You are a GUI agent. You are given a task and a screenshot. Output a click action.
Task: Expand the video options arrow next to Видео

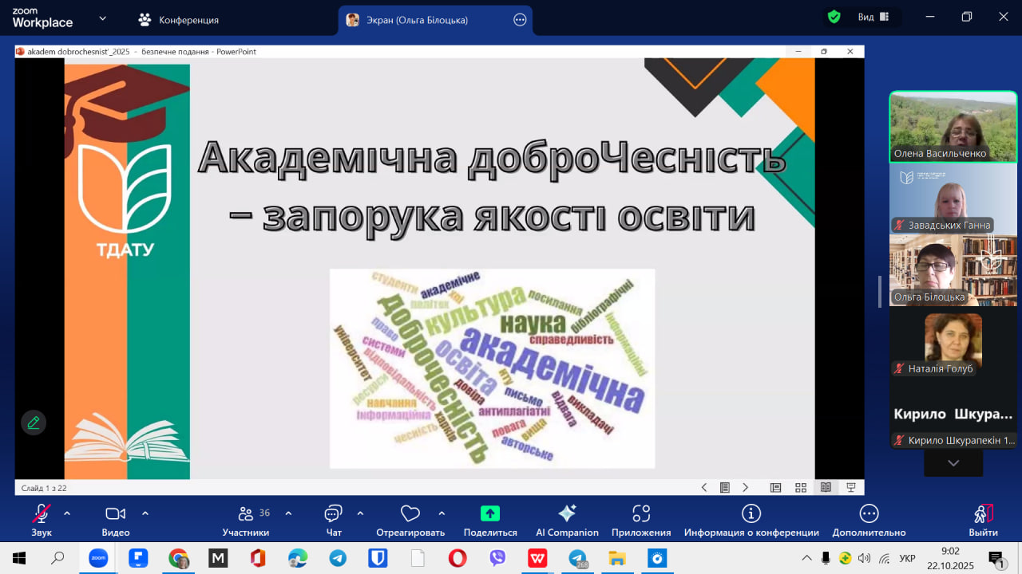pyautogui.click(x=145, y=513)
